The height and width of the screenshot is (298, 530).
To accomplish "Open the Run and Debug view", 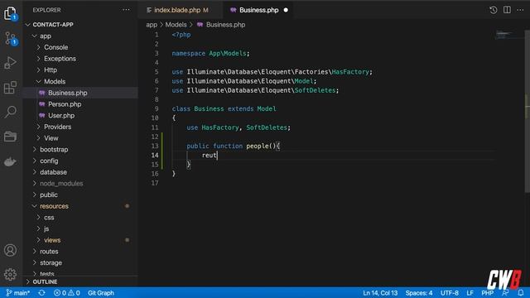I will coord(10,63).
